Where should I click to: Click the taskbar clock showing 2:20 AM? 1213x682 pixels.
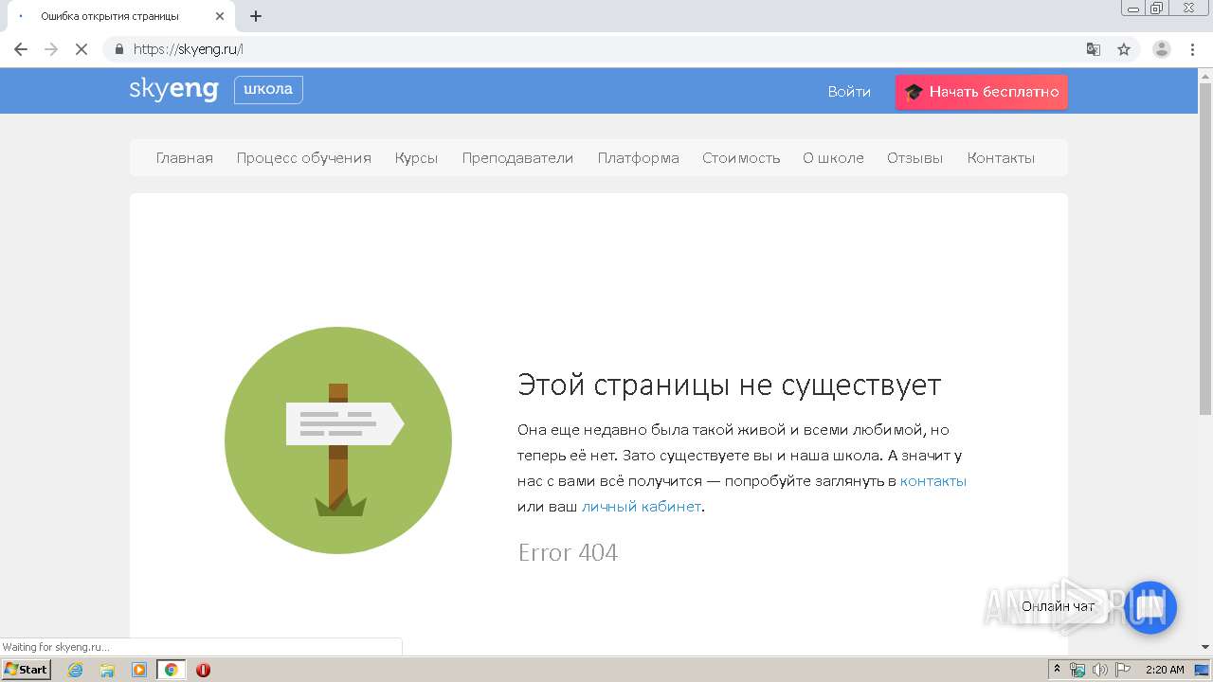tap(1165, 670)
